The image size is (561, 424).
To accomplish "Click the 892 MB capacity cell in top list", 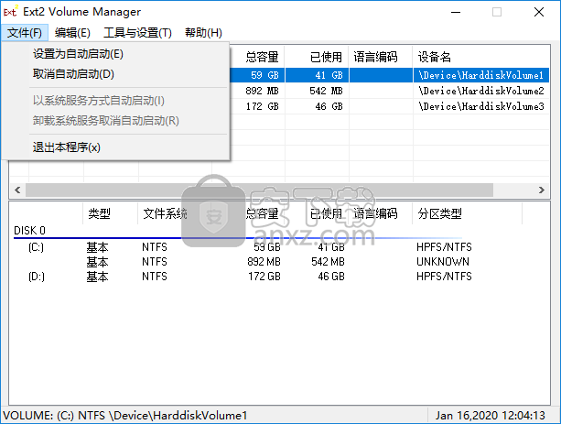I will pos(262,91).
